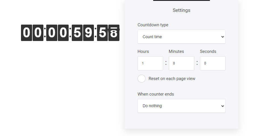Click the Settings panel heading

point(181,10)
